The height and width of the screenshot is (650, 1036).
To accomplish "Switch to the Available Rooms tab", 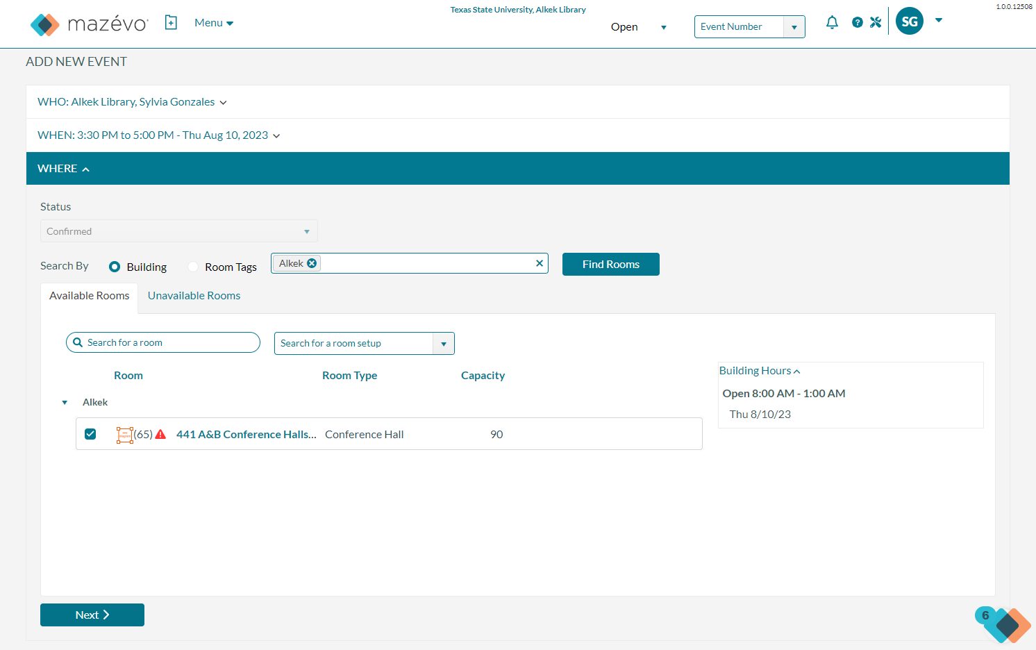I will [90, 296].
